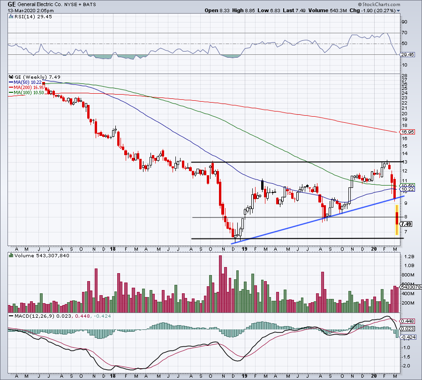Click the 18 year marker on price axis
Viewport: 422px width, 380px height.
tap(113, 249)
